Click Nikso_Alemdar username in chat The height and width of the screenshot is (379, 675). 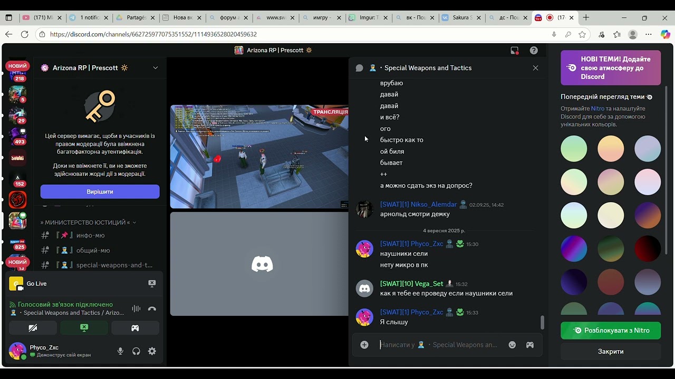coord(419,205)
